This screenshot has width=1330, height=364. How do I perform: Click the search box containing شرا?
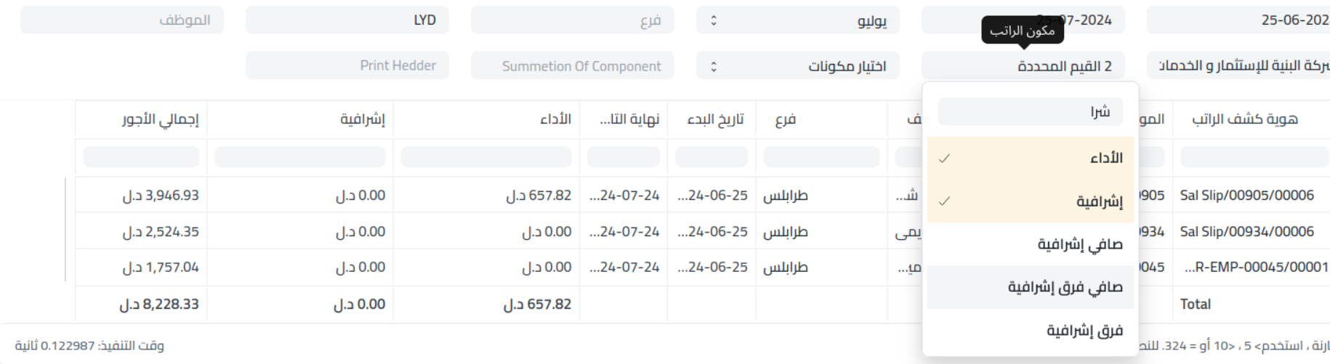click(1031, 112)
